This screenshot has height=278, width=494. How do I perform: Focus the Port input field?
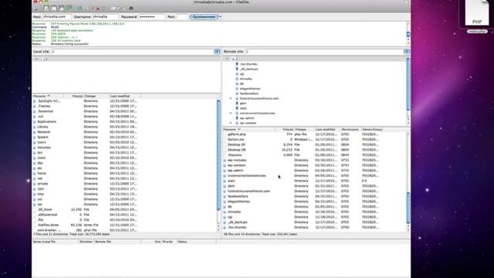pyautogui.click(x=182, y=17)
